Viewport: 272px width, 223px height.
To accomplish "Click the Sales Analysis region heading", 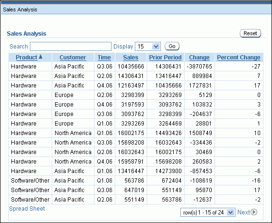I will point(27,34).
